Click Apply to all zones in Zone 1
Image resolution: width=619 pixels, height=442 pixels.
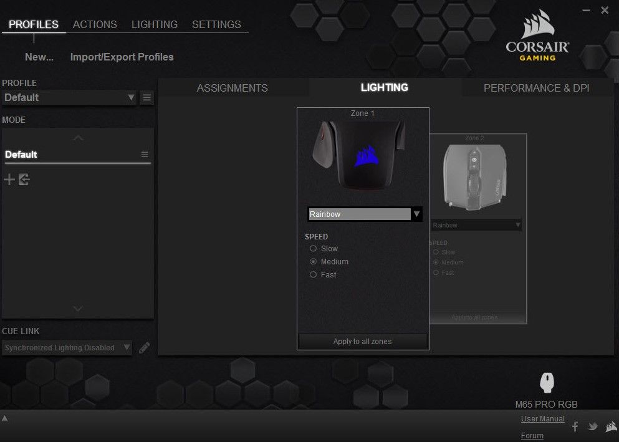362,342
